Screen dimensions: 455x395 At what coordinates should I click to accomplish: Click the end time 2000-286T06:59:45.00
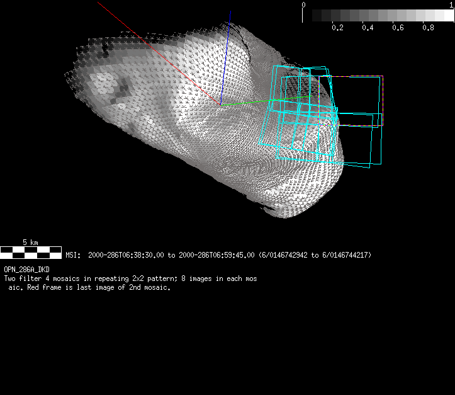pos(217,255)
